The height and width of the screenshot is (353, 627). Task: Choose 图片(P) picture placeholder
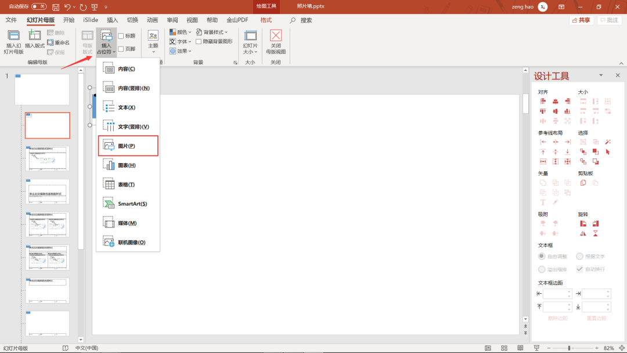128,146
